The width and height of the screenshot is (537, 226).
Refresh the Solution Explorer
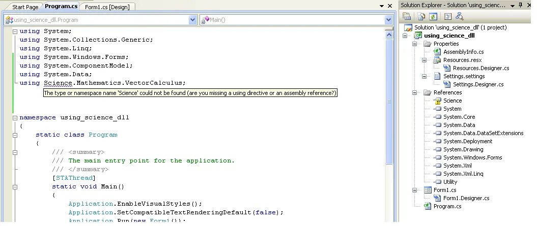(433, 16)
